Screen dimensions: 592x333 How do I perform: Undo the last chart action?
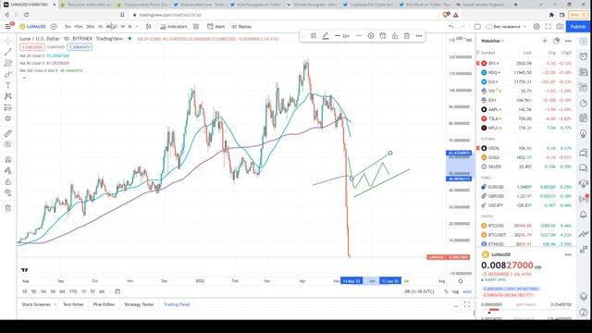tap(450, 27)
